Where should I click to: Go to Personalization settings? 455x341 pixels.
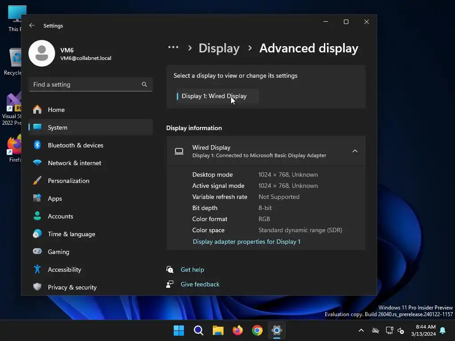91,181
